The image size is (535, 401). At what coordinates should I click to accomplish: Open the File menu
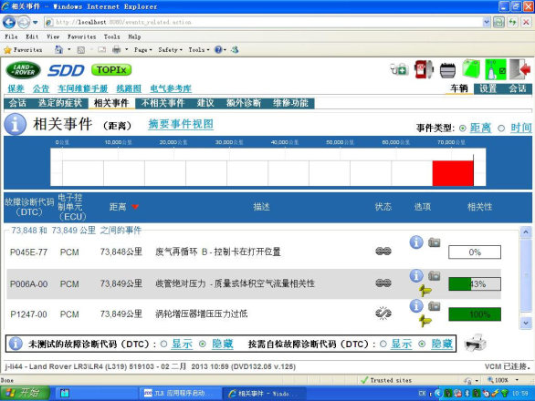11,36
